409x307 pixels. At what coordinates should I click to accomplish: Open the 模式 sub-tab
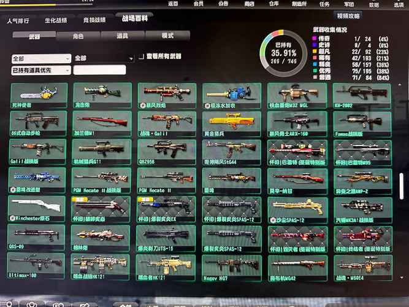coord(167,35)
